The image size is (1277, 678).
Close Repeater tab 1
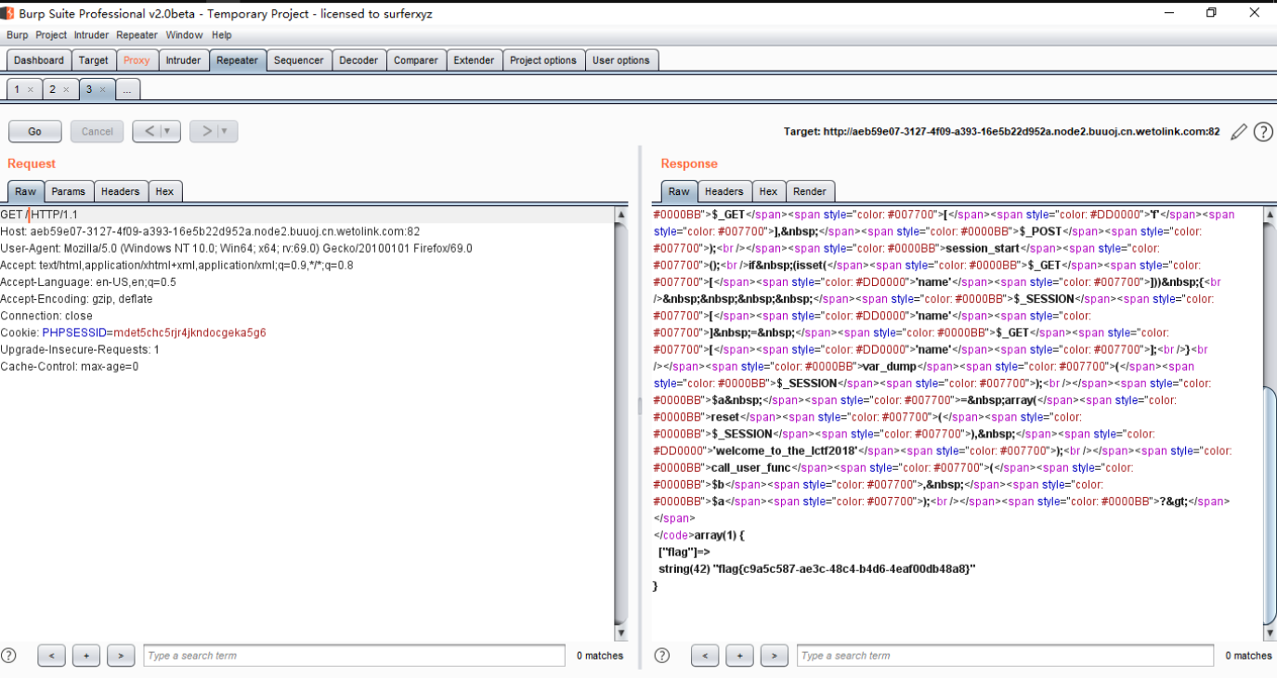pyautogui.click(x=30, y=90)
